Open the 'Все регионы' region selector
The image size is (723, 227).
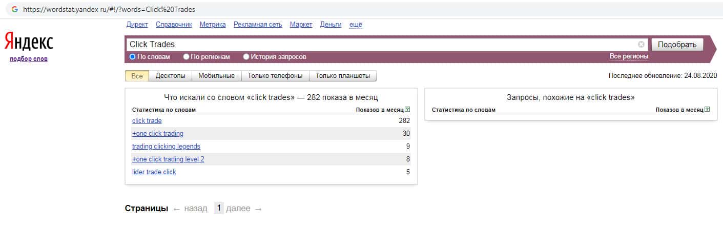629,56
